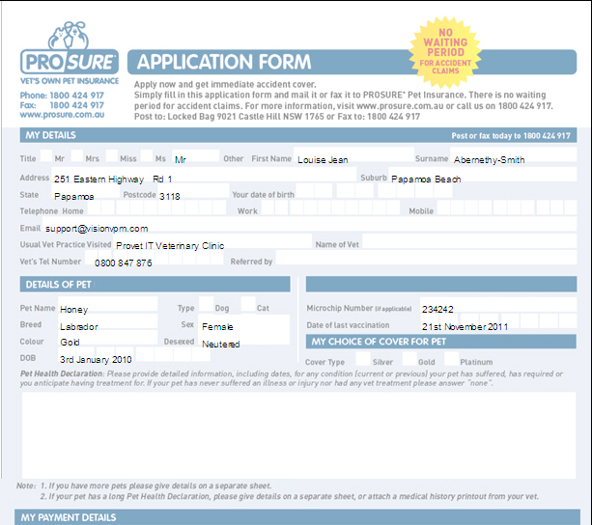The image size is (592, 525).
Task: Tick the Miss title checkbox
Action: tap(112, 155)
